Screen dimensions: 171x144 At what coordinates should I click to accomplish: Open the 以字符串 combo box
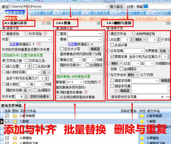pyautogui.click(x=134, y=51)
